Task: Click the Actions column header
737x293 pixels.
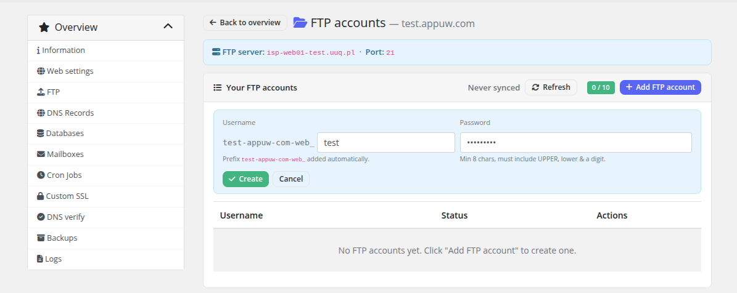Action: pos(612,215)
